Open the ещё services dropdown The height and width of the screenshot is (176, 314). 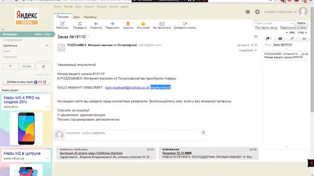pos(124,6)
